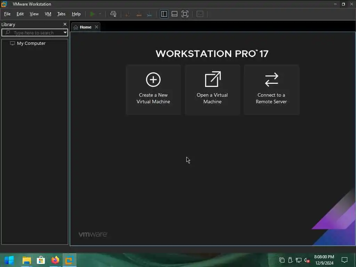Click Open a Virtual Machine
The image size is (356, 267).
212,90
